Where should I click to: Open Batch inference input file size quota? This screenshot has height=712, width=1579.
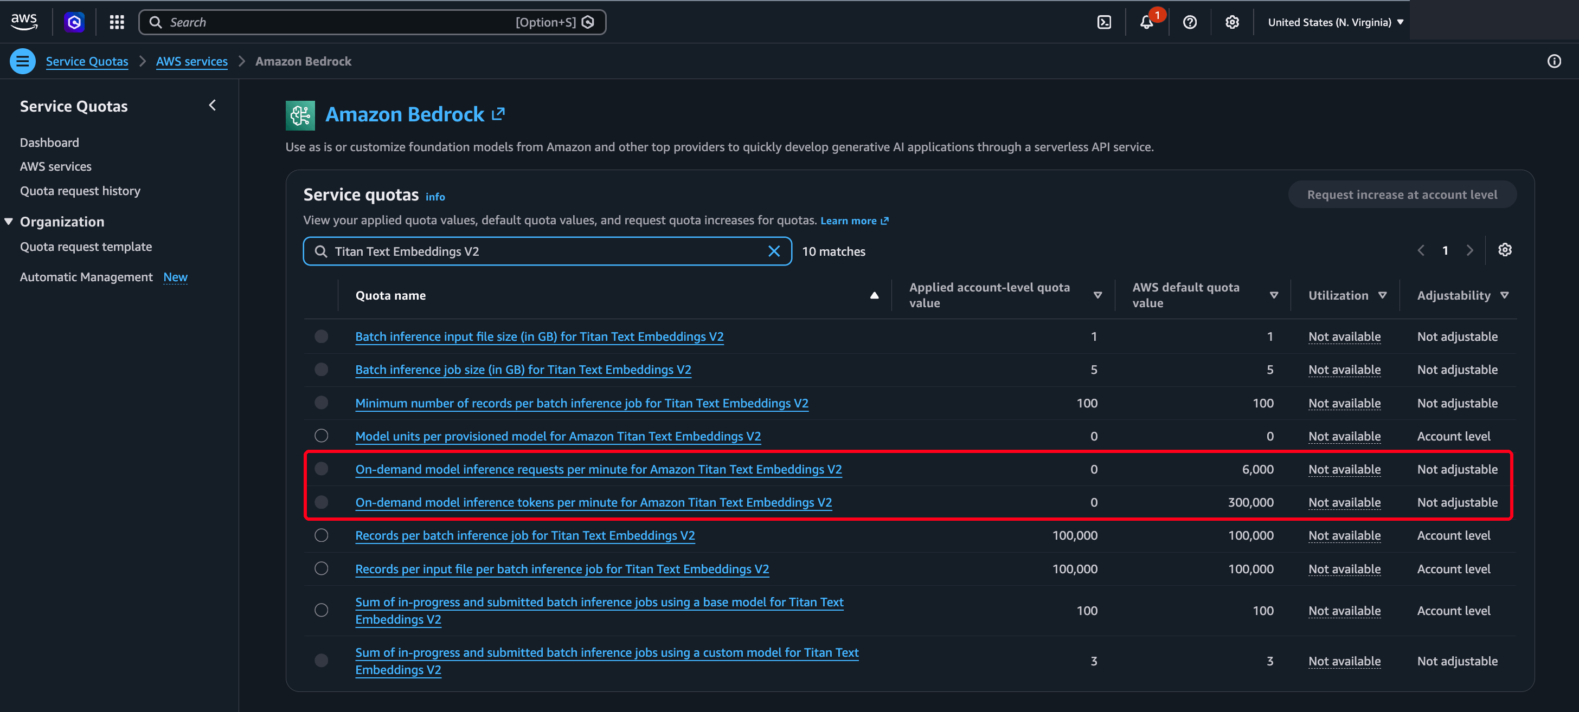tap(540, 336)
